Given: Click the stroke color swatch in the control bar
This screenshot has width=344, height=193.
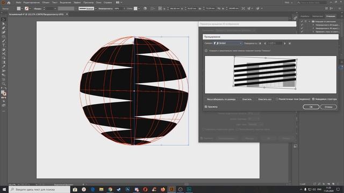Looking at the screenshot, I should coord(26,9).
